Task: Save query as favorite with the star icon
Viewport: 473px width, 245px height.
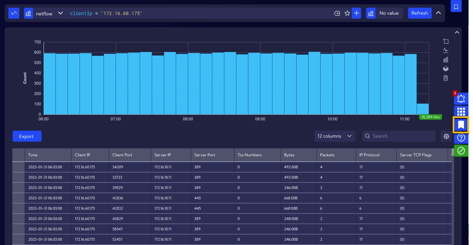Action: pos(347,13)
